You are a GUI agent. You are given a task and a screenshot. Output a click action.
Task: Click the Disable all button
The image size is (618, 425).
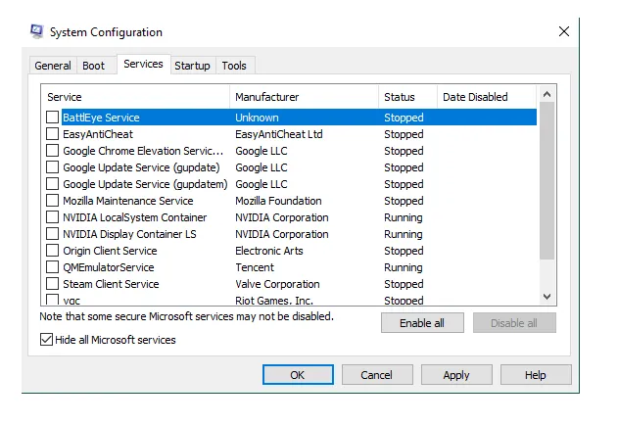coord(514,323)
